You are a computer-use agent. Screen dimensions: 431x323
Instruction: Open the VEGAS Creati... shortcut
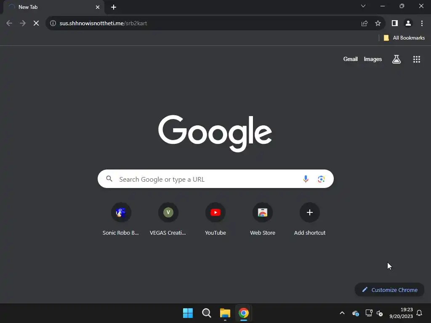tap(168, 219)
